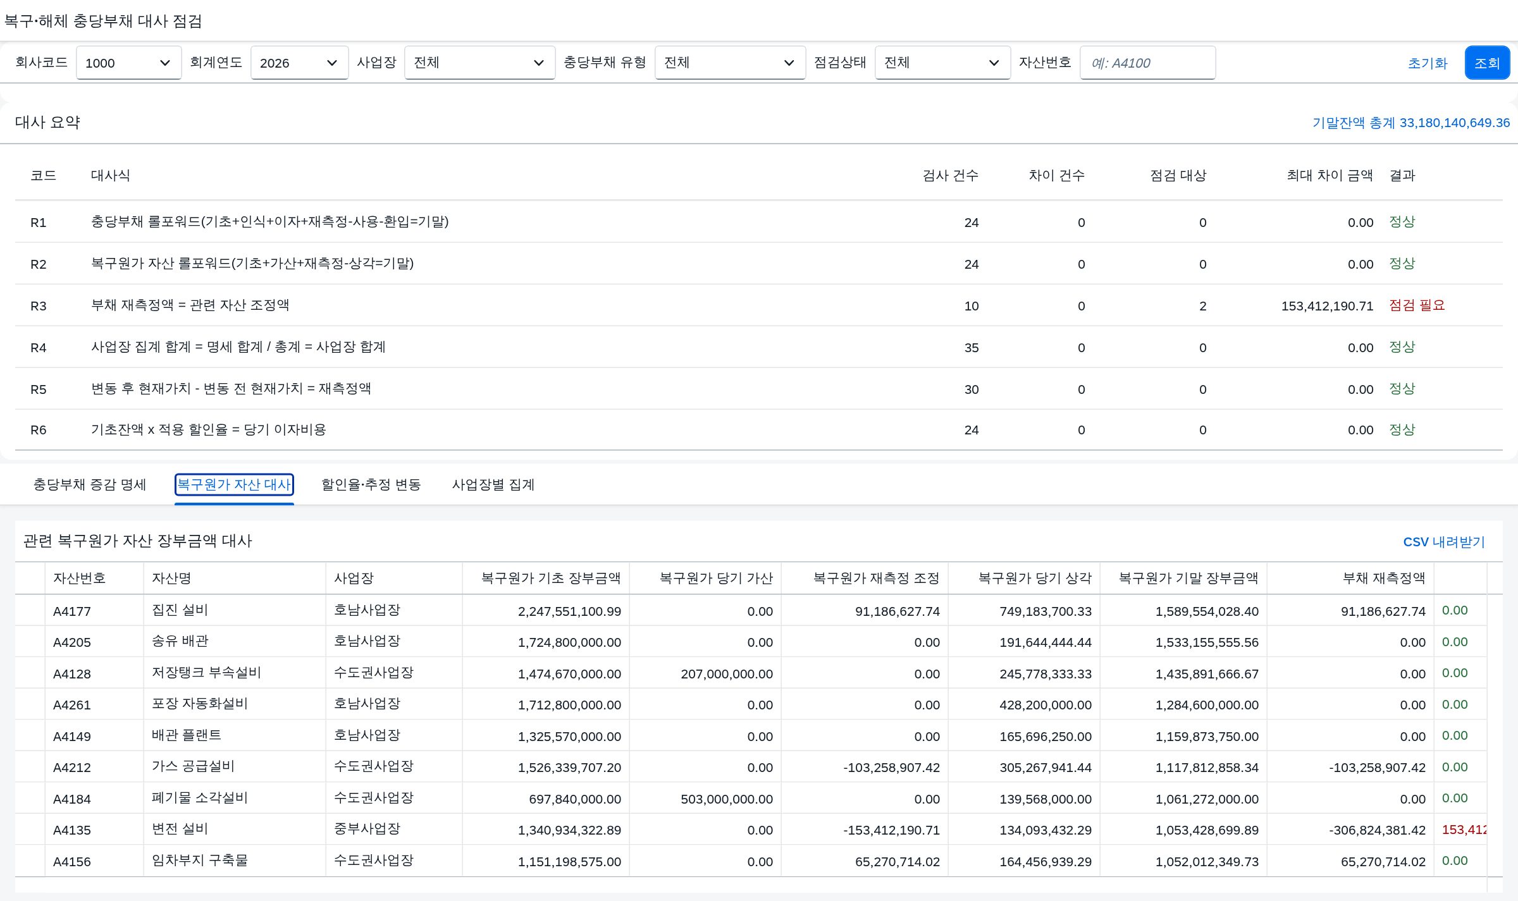Click the red difference value in row A4135
The width and height of the screenshot is (1518, 901).
(x=1464, y=830)
